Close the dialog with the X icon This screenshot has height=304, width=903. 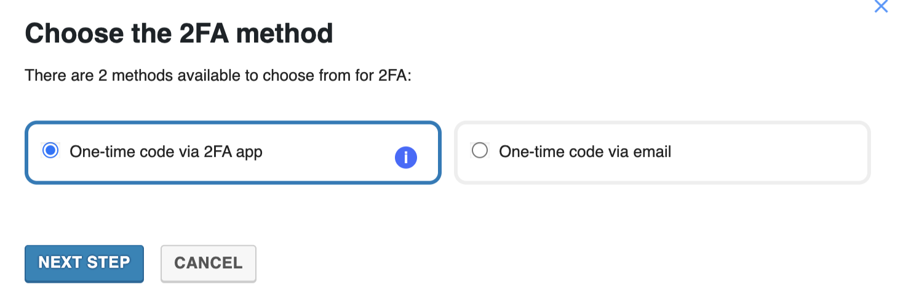pos(881,6)
